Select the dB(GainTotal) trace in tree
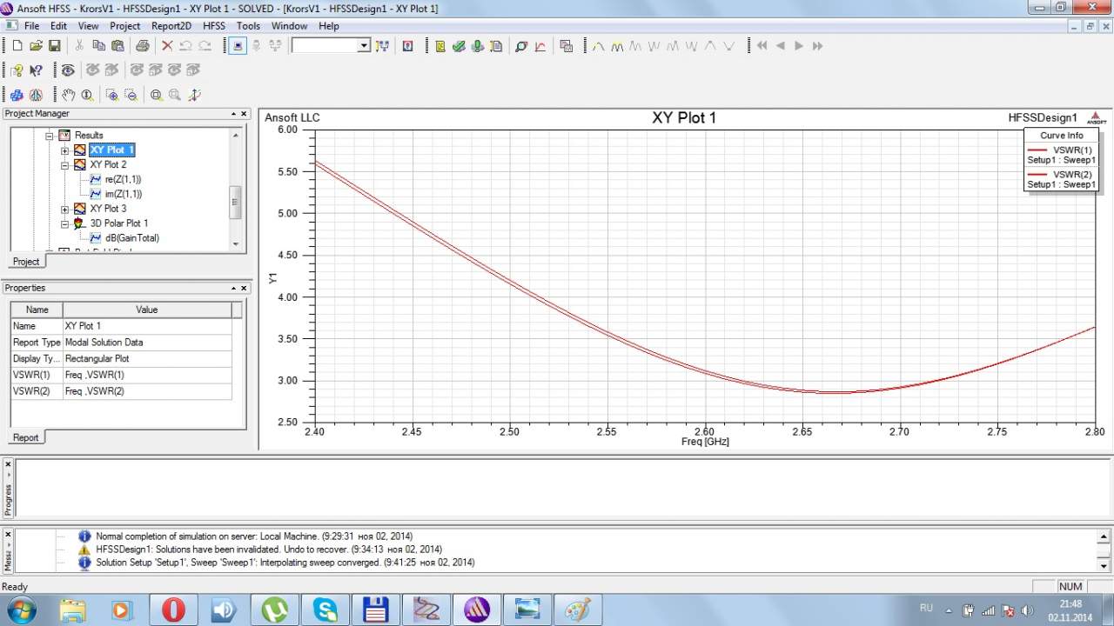The image size is (1114, 626). coord(131,238)
